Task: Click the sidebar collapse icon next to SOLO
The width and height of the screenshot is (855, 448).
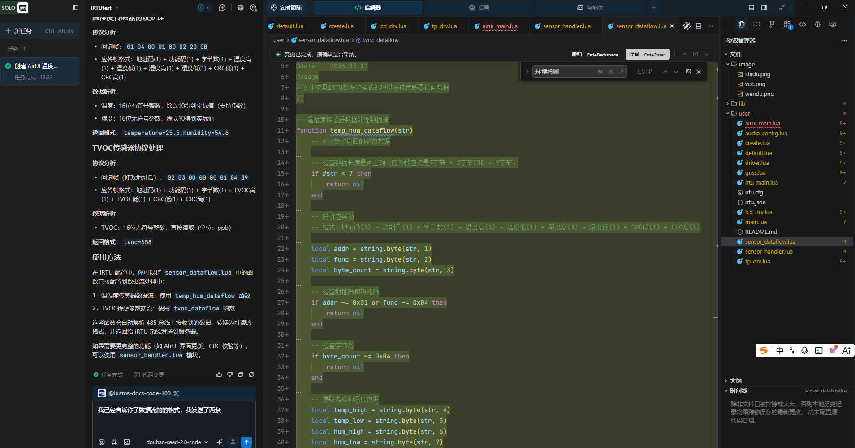Action: pos(76,8)
